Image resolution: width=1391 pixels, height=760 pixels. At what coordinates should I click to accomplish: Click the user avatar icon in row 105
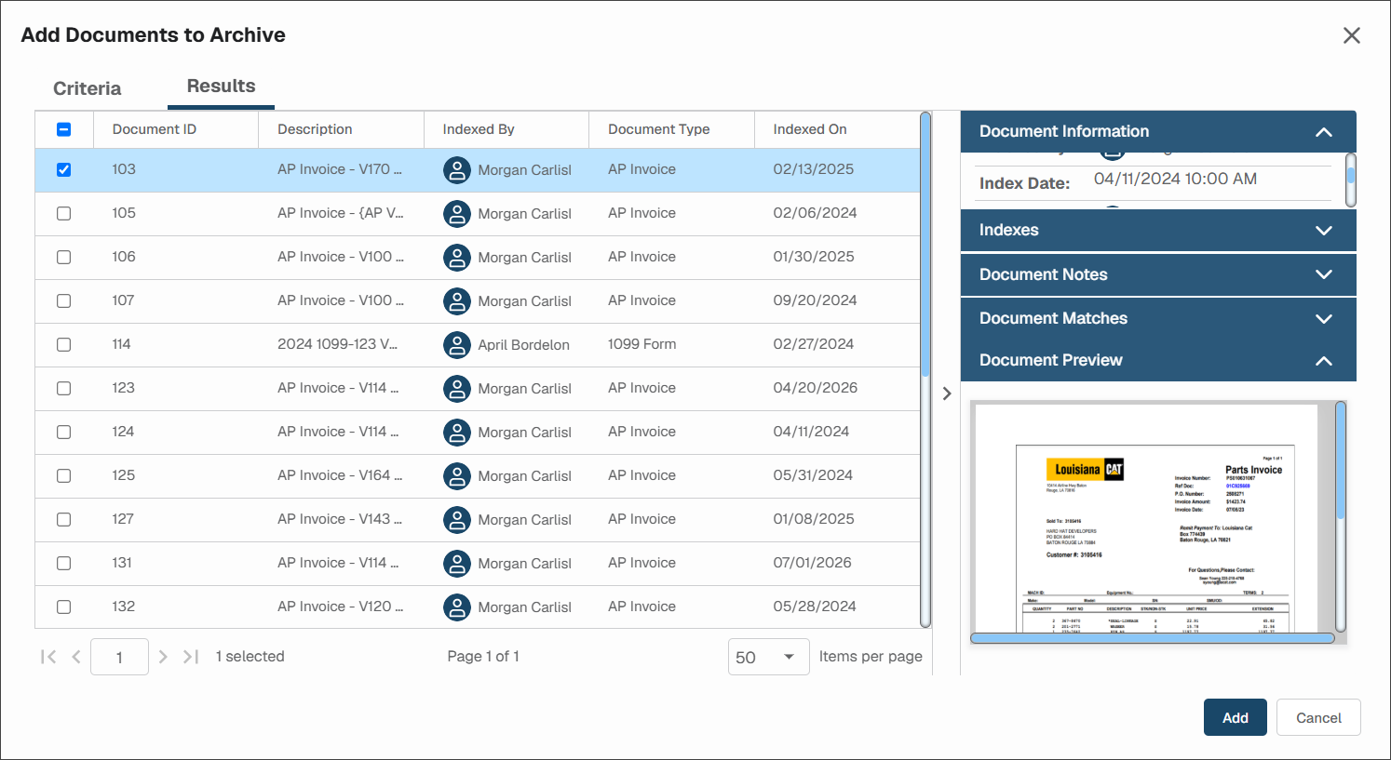456,214
